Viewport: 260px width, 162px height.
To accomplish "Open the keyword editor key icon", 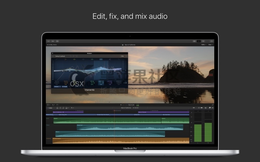I will click(53, 41).
